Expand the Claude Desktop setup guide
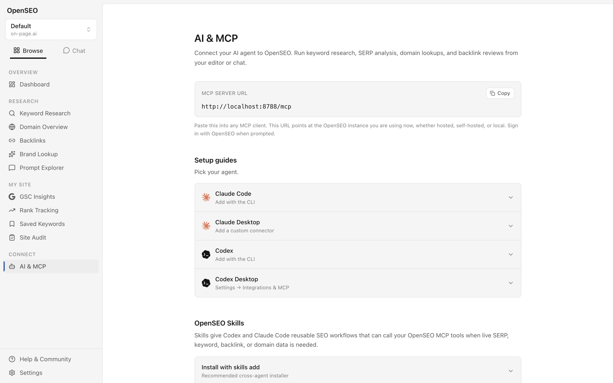 click(358, 226)
